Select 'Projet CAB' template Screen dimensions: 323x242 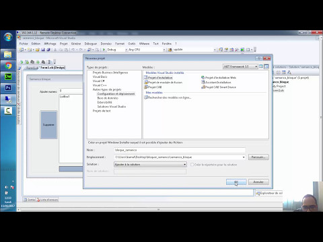tap(153, 87)
